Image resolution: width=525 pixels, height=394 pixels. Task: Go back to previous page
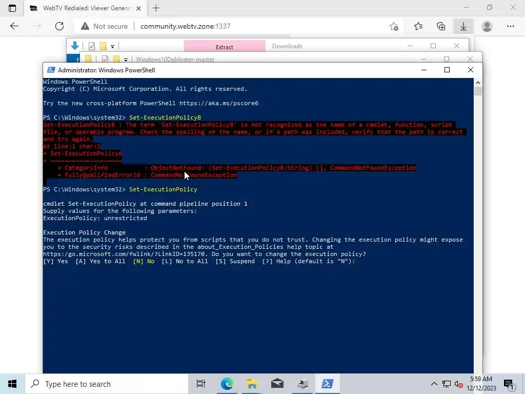pos(14,26)
